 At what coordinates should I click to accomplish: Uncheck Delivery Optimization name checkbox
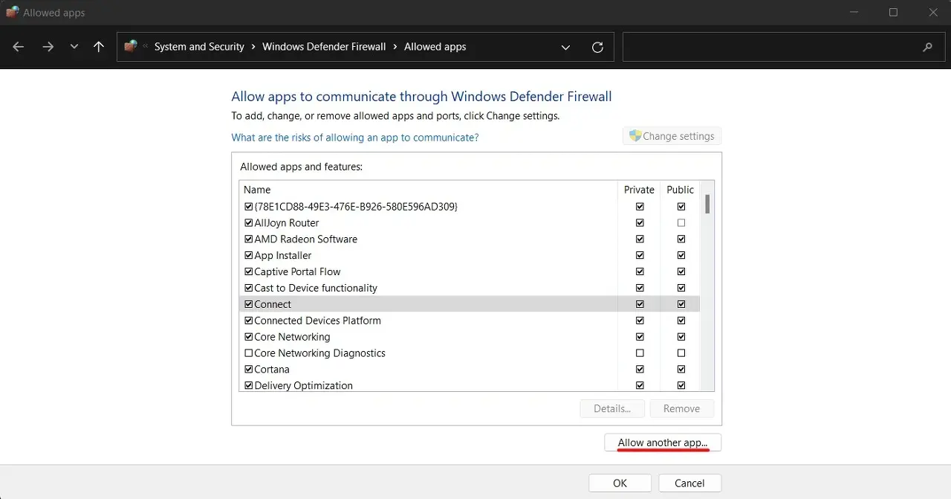pos(249,386)
